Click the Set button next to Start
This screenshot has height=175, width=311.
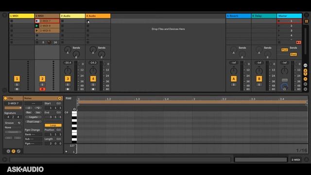click(58, 104)
